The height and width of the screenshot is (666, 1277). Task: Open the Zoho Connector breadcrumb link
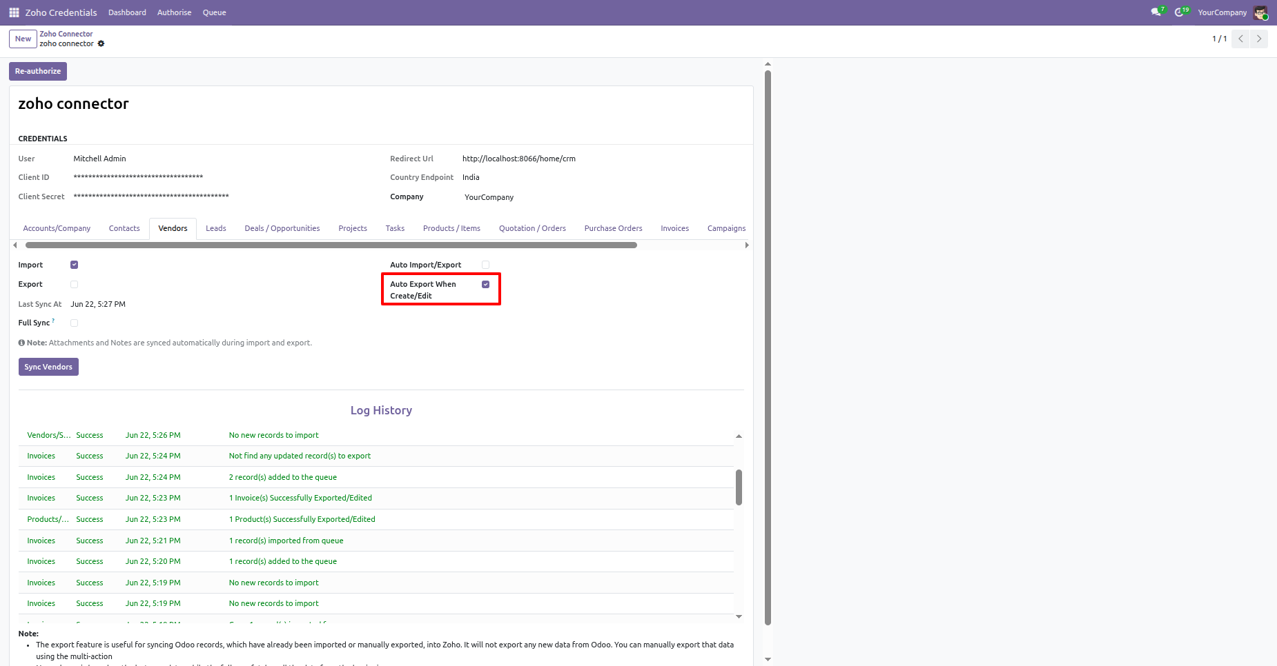tap(66, 34)
